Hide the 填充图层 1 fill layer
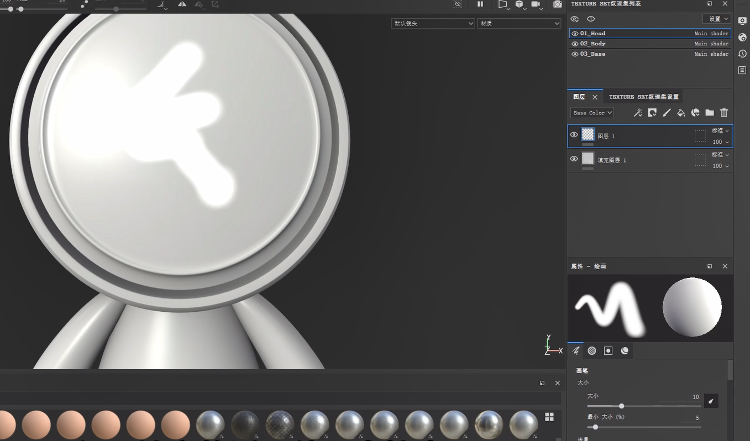This screenshot has height=441, width=750. coord(574,159)
